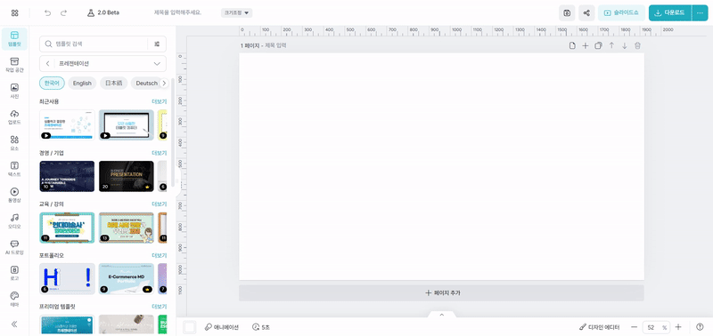This screenshot has width=713, height=336.
Task: Choose the A Journey Towards business template
Action: pyautogui.click(x=68, y=176)
